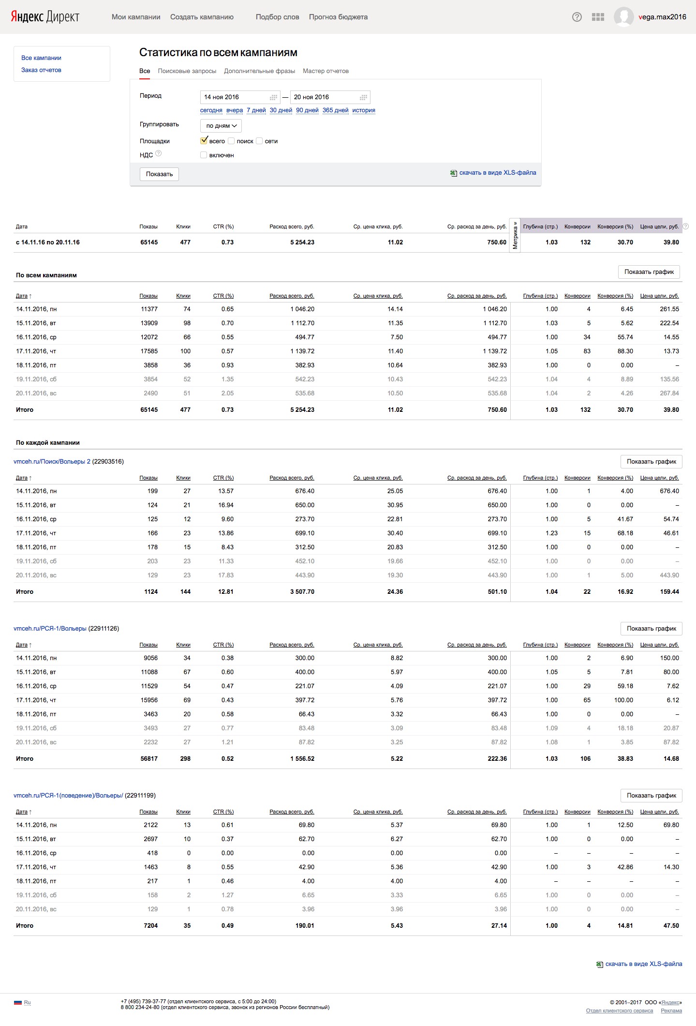Sort По всем кампаниям table by Клики
The image size is (696, 1026).
coord(183,296)
